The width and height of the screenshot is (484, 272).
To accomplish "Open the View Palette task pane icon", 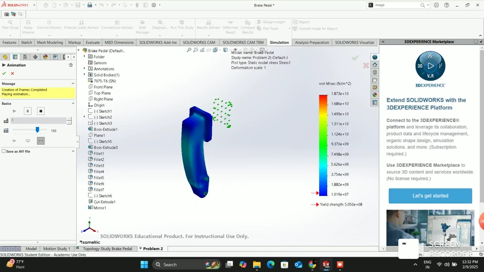I will click(x=375, y=87).
